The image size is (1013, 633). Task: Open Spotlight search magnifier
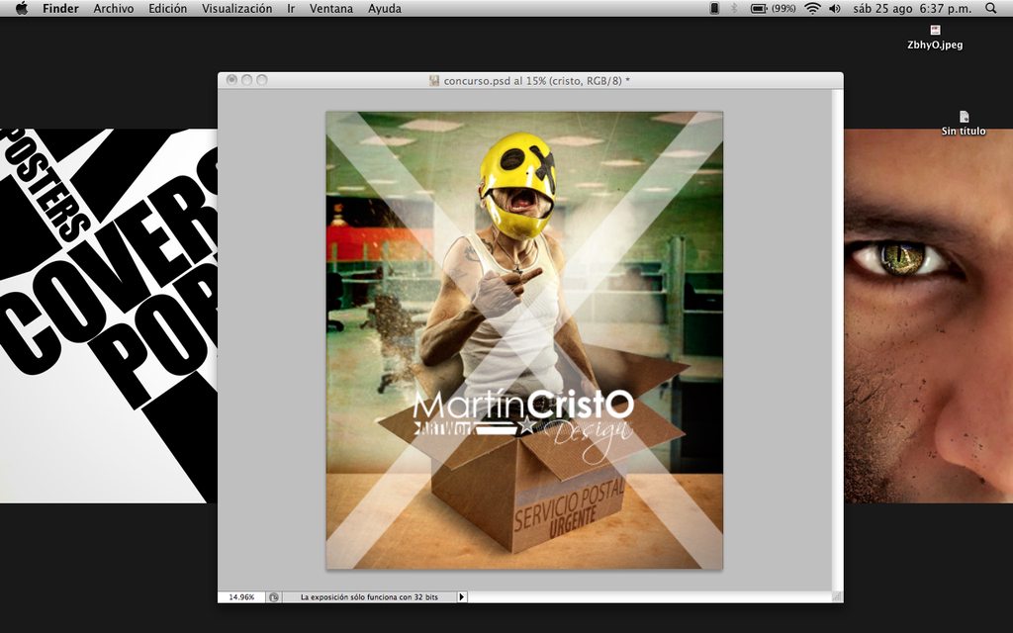pos(991,8)
